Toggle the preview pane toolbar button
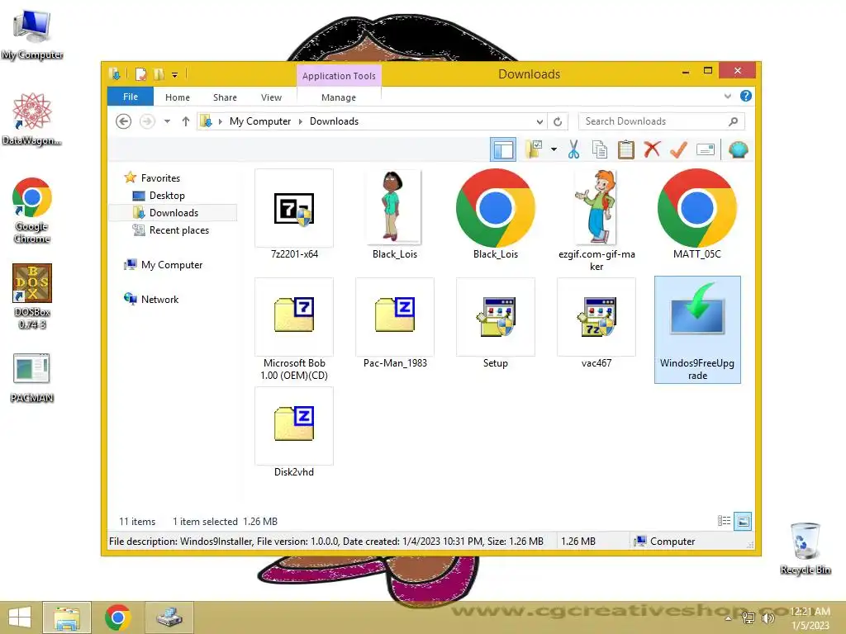 pos(503,149)
